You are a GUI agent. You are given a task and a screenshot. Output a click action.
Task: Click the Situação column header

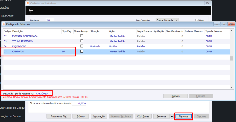click(95, 31)
